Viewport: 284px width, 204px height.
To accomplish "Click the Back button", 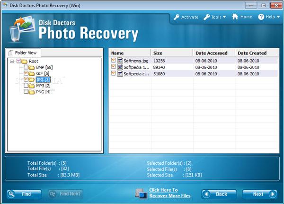I will coord(219,194).
